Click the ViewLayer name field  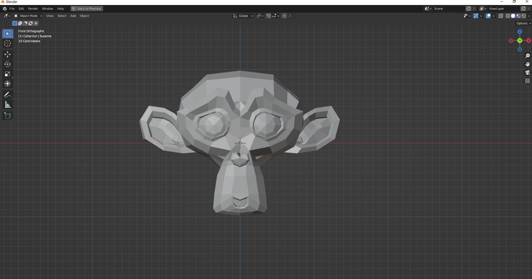pyautogui.click(x=504, y=9)
